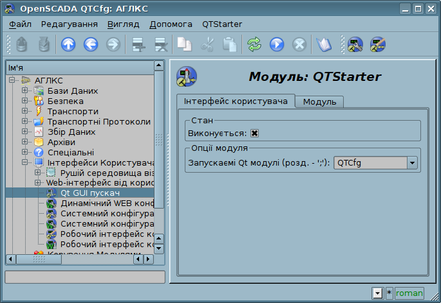Expand the Бази Даних tree node
Viewport: 441px width, 303px height.
(24, 91)
